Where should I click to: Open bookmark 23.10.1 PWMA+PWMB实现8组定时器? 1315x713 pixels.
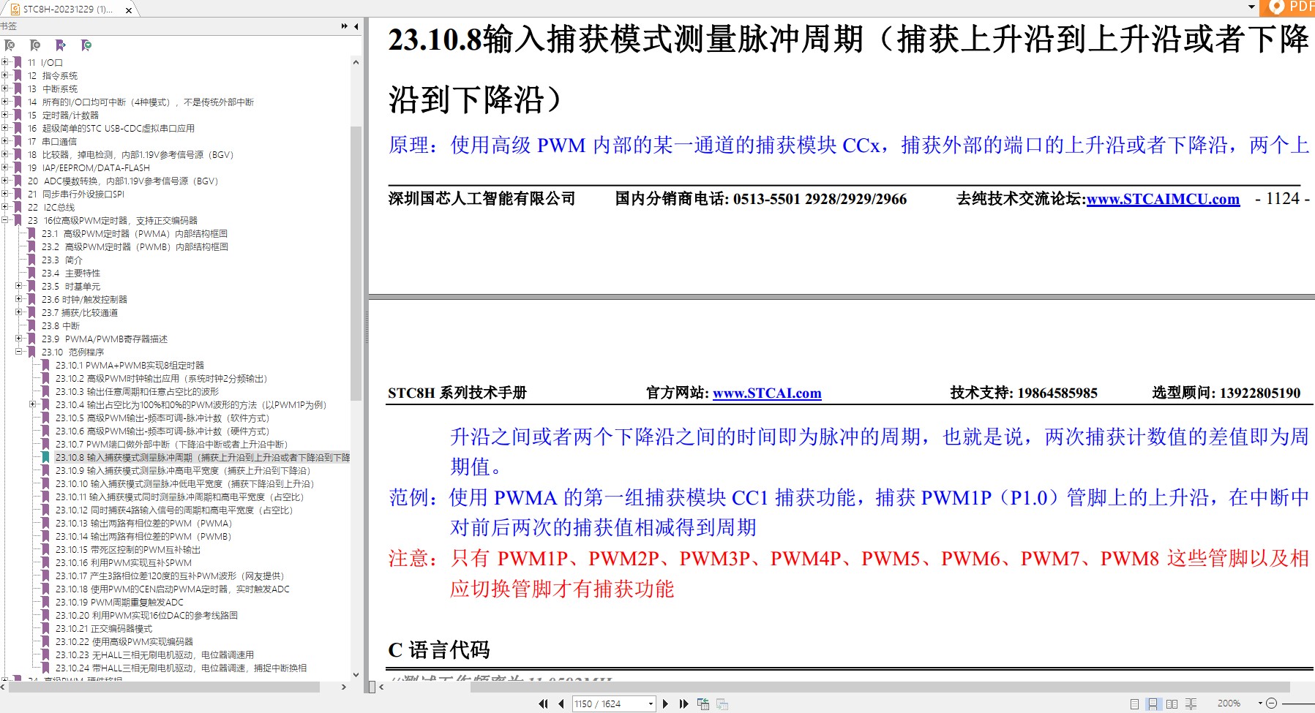[130, 365]
